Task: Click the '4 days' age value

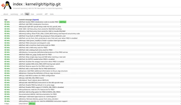Action: point(7,104)
